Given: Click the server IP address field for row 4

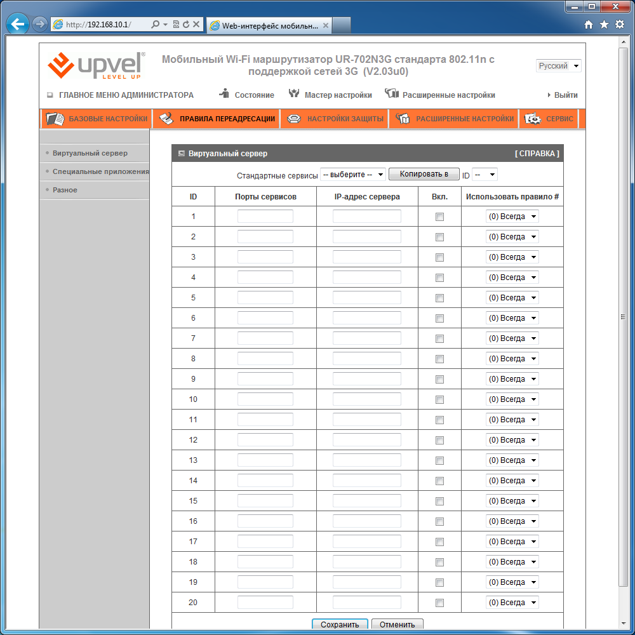Looking at the screenshot, I should [367, 277].
